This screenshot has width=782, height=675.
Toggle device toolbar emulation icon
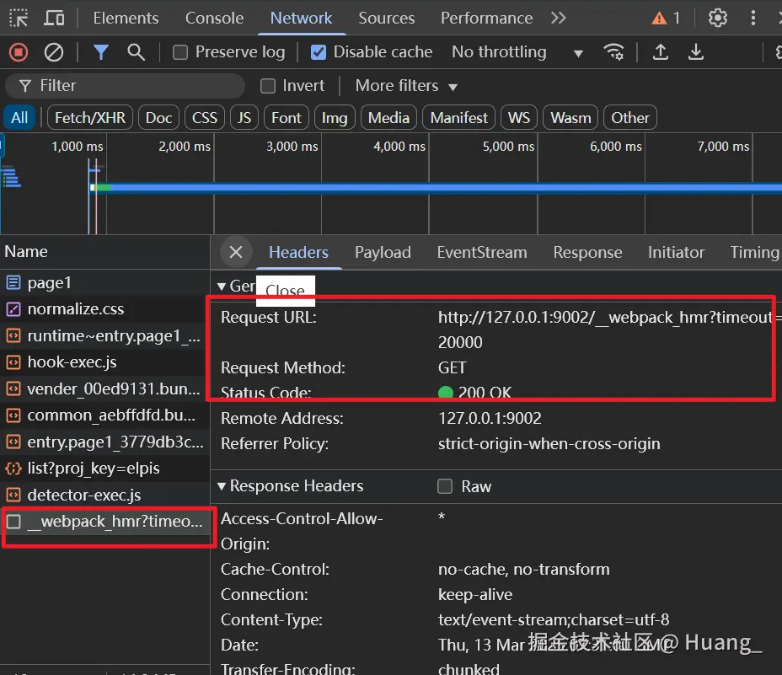click(54, 18)
